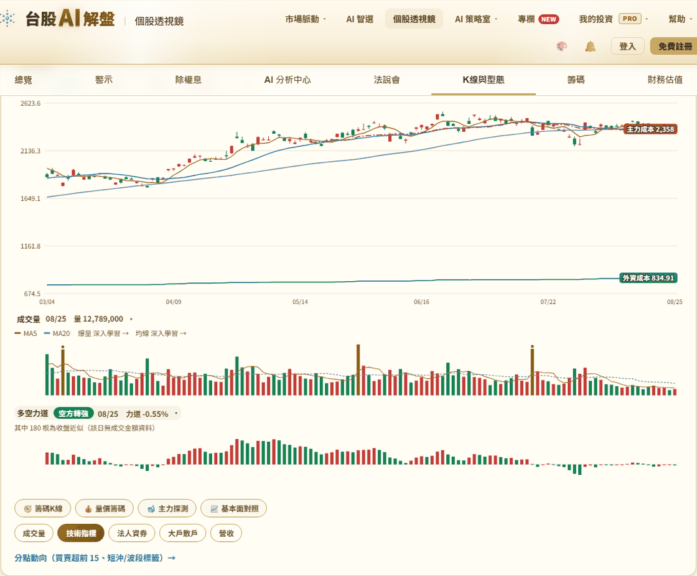Screen dimensions: 697x576
Task: Click the 登入 button
Action: (628, 46)
